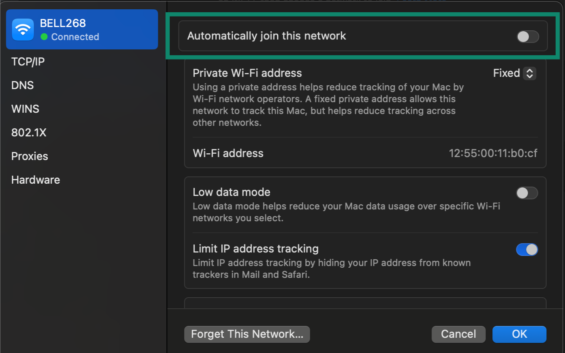Disable Limit IP address tracking
Screen dimensions: 565x353
click(x=527, y=250)
